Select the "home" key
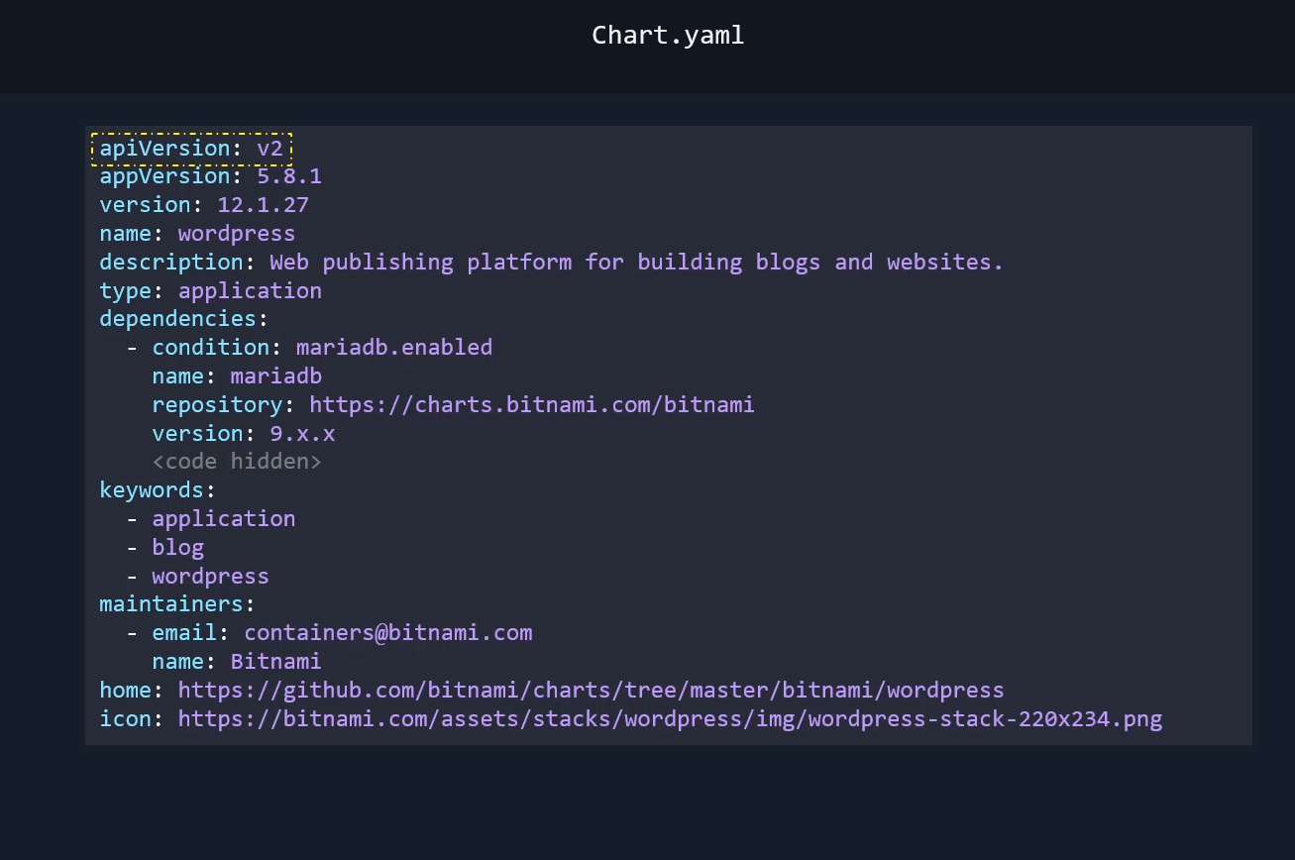This screenshot has width=1295, height=860. click(125, 691)
